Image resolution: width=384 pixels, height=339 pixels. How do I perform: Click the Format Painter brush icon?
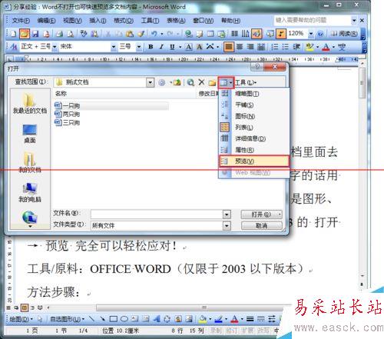(141, 34)
